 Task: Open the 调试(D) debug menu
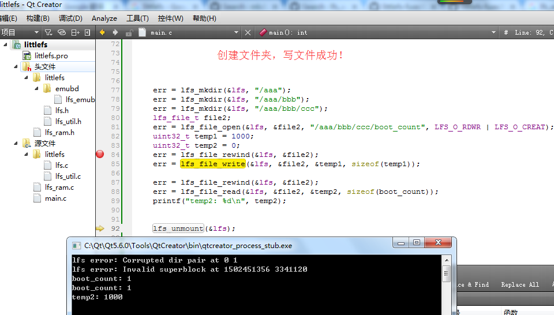pyautogui.click(x=70, y=18)
